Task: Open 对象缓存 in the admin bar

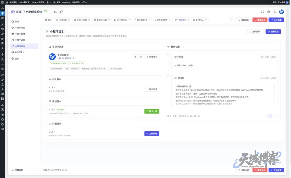Action: tap(76, 2)
